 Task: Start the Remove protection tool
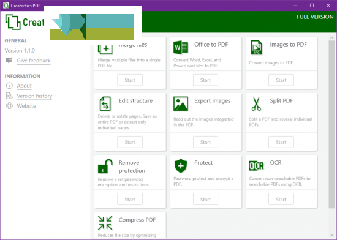pyautogui.click(x=130, y=200)
